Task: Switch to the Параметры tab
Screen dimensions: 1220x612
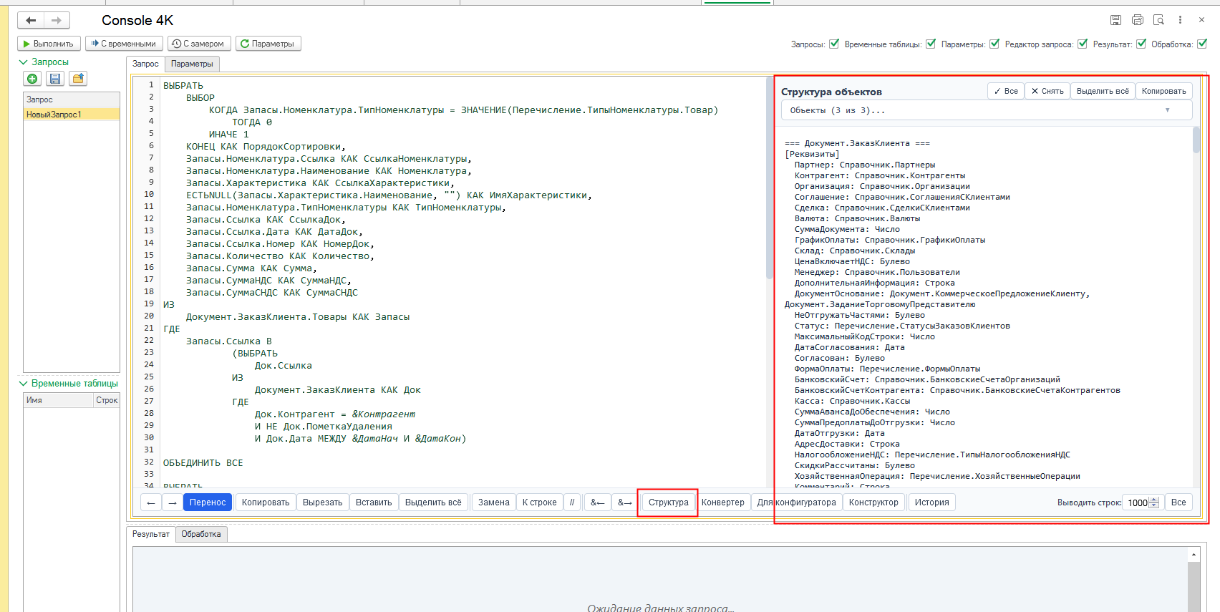Action: tap(192, 64)
